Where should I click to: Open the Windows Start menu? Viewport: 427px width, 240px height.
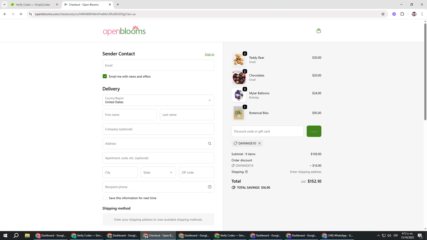tap(5, 235)
